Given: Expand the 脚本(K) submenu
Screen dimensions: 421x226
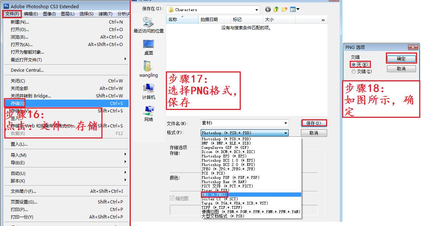Looking at the screenshot, I should tap(125, 180).
